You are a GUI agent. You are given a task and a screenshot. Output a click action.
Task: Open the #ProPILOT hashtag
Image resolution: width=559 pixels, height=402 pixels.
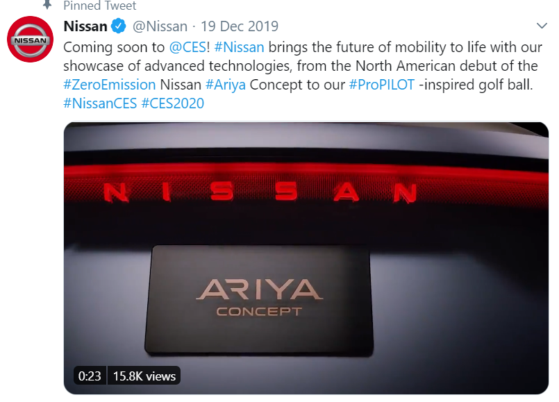point(382,85)
